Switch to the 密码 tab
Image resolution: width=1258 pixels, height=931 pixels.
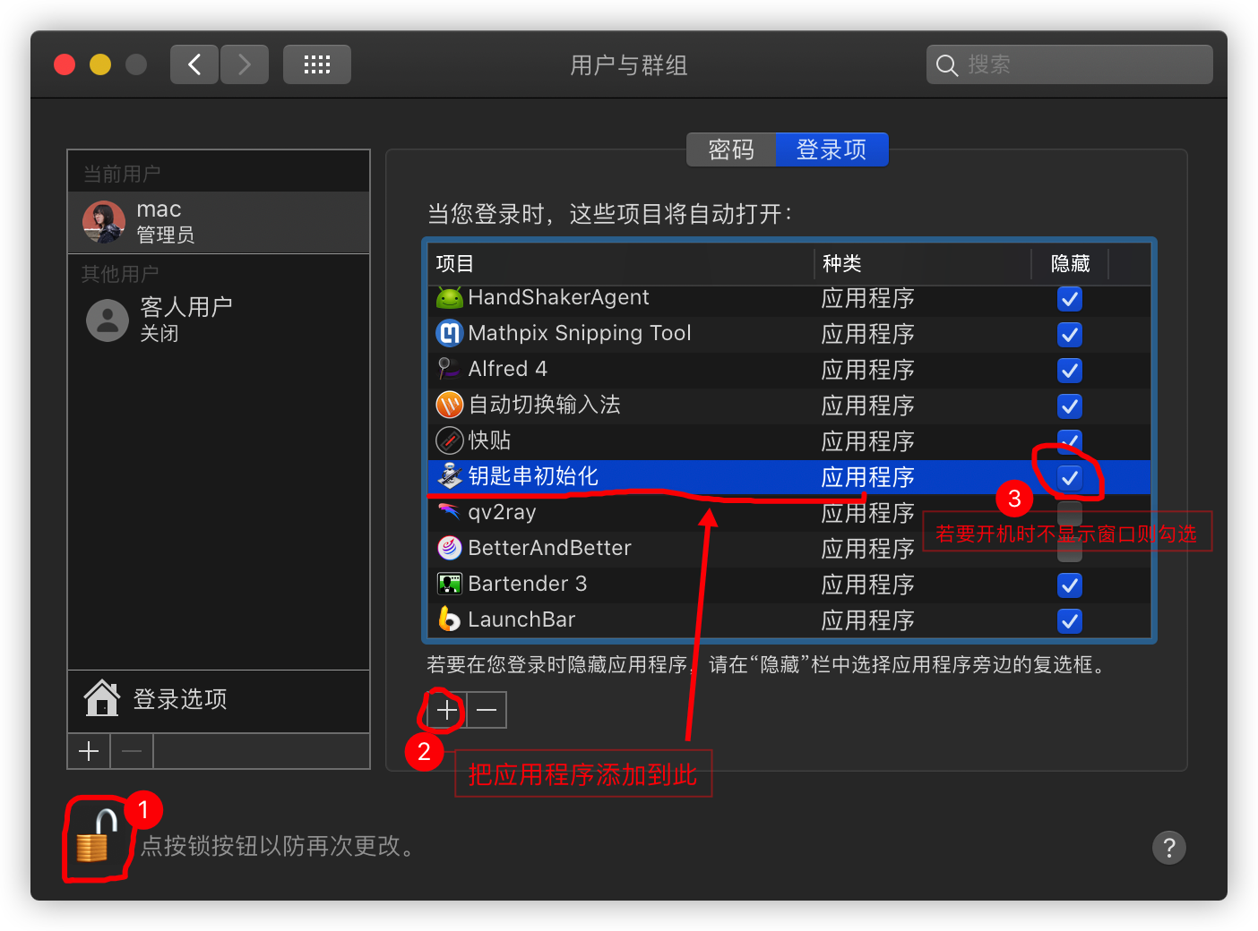tap(731, 149)
